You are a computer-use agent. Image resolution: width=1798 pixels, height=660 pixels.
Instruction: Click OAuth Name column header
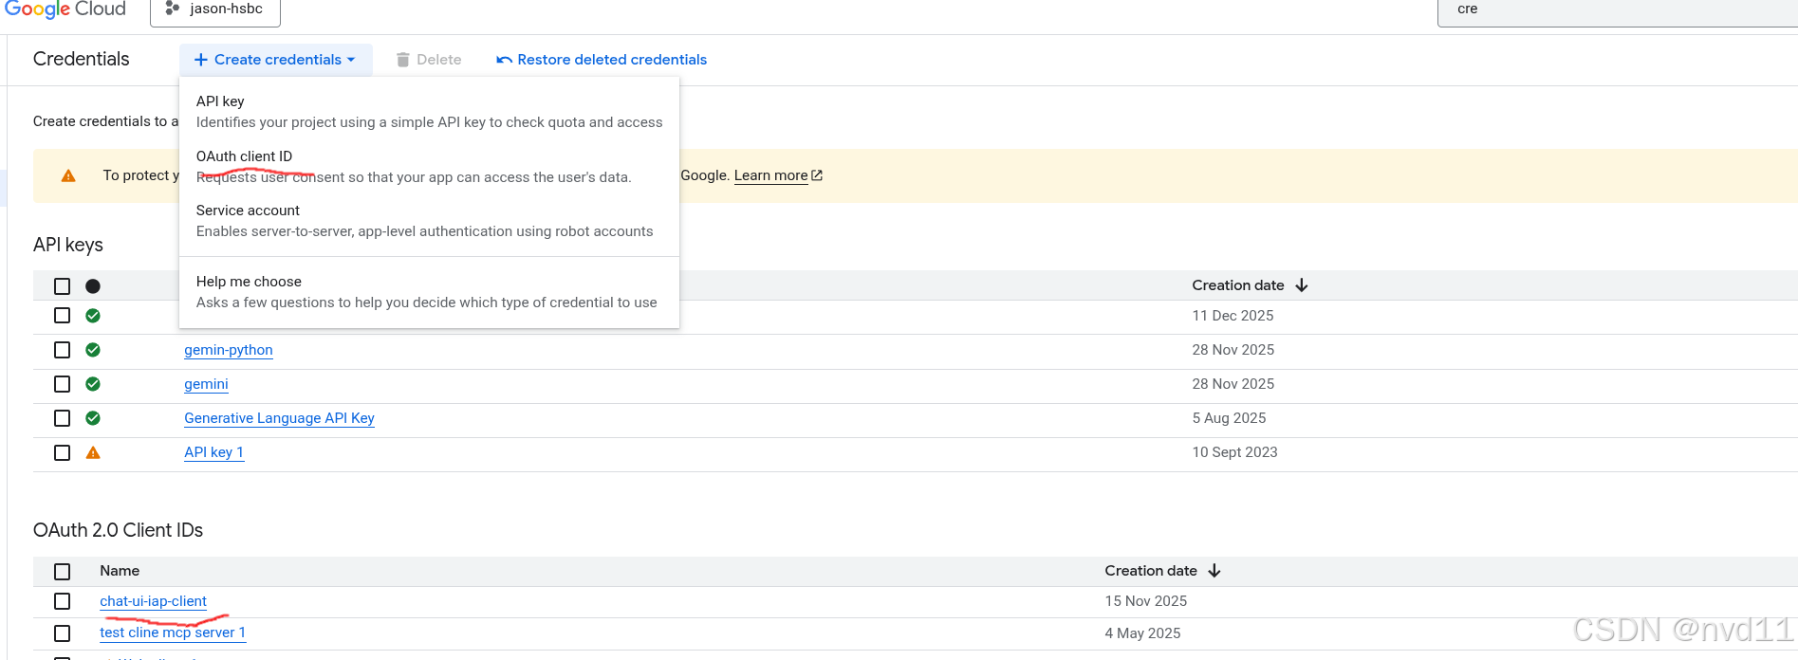pyautogui.click(x=120, y=571)
